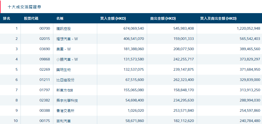Click buy amount 155,065,080
262x124 pixels.
pos(134,90)
